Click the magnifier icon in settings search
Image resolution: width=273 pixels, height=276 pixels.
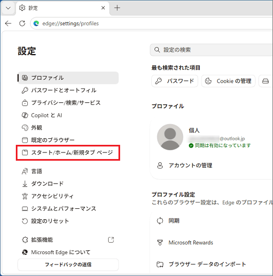pos(157,50)
